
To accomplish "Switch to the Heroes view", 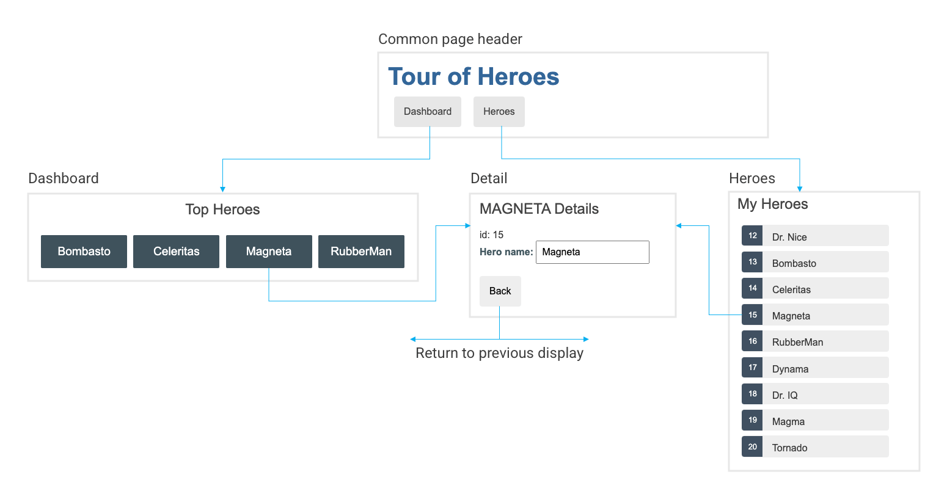I will click(x=499, y=111).
